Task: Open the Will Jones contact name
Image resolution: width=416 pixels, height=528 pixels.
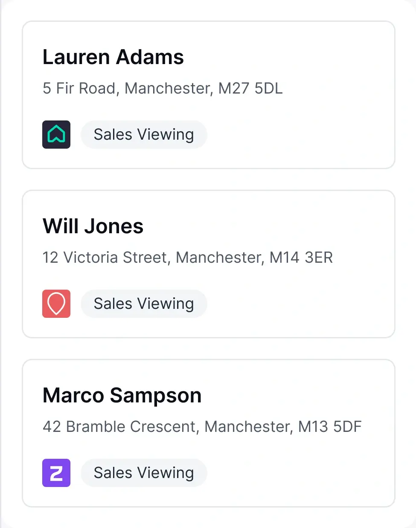Action: [93, 226]
